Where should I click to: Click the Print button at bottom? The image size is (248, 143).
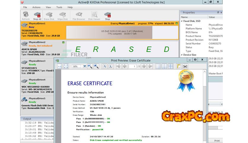[x=217, y=141]
